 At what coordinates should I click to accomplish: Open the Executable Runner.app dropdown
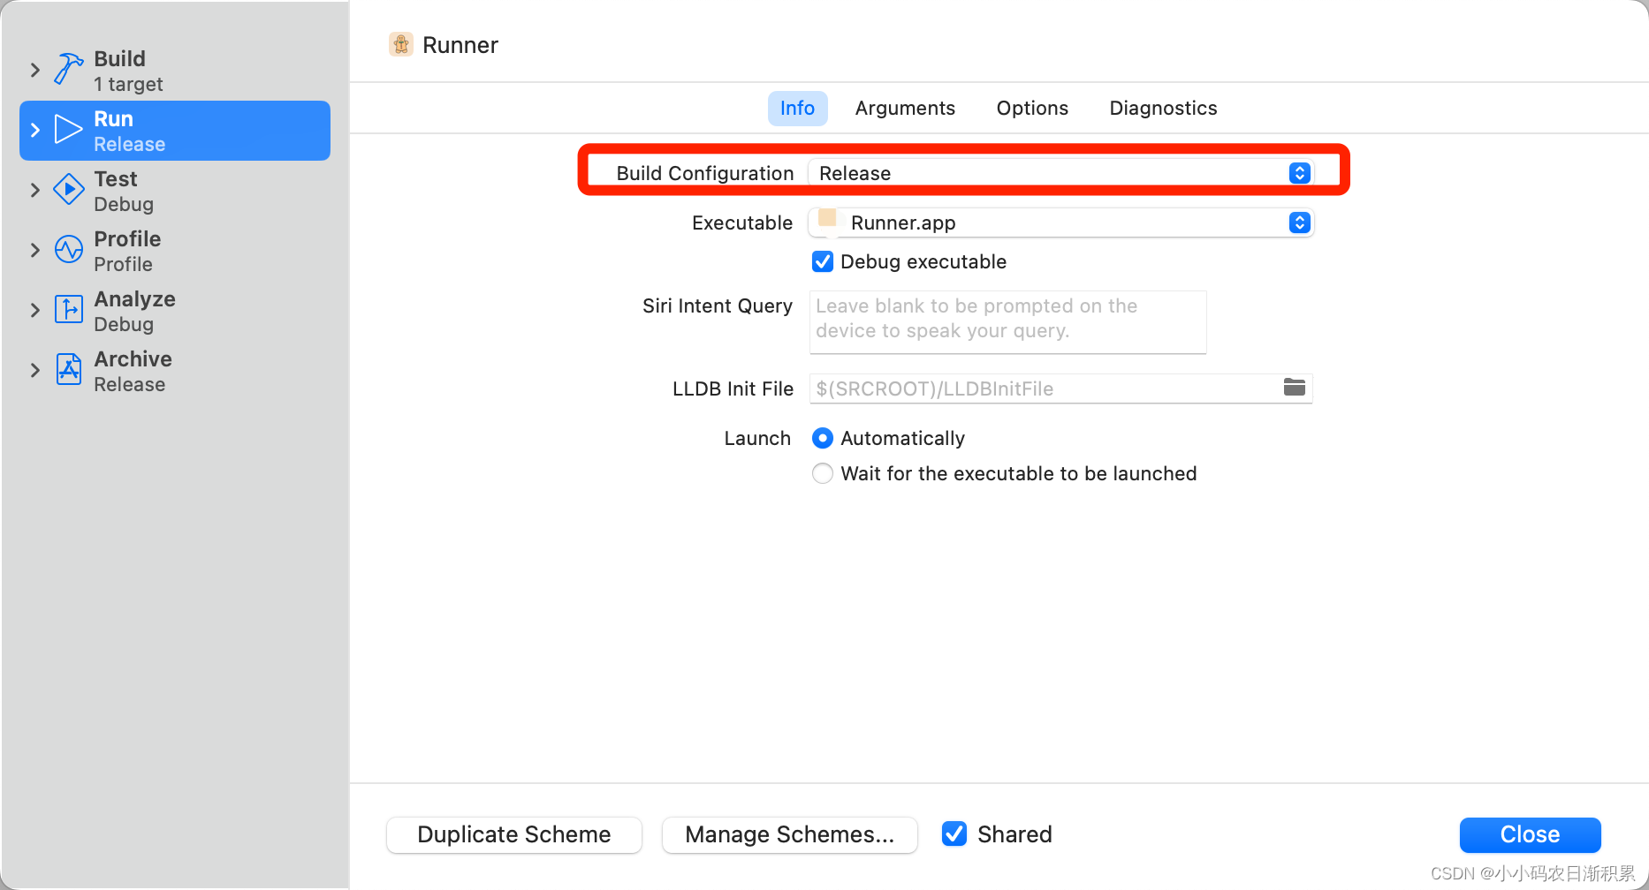[x=1060, y=222]
